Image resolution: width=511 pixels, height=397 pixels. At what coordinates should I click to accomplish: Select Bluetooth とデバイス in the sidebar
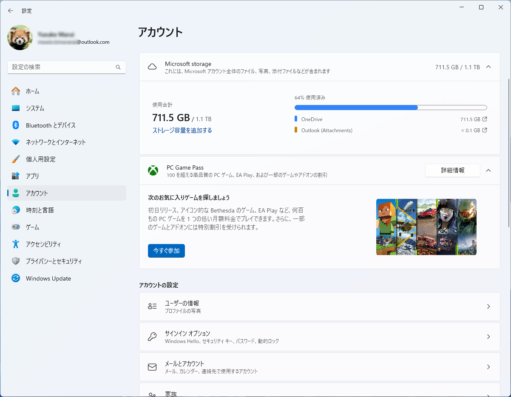coord(51,125)
